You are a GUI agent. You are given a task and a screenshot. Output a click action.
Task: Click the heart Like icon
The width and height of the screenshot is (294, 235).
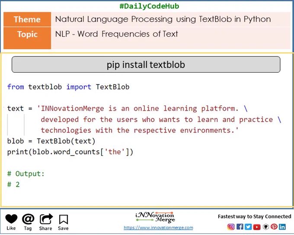11,219
